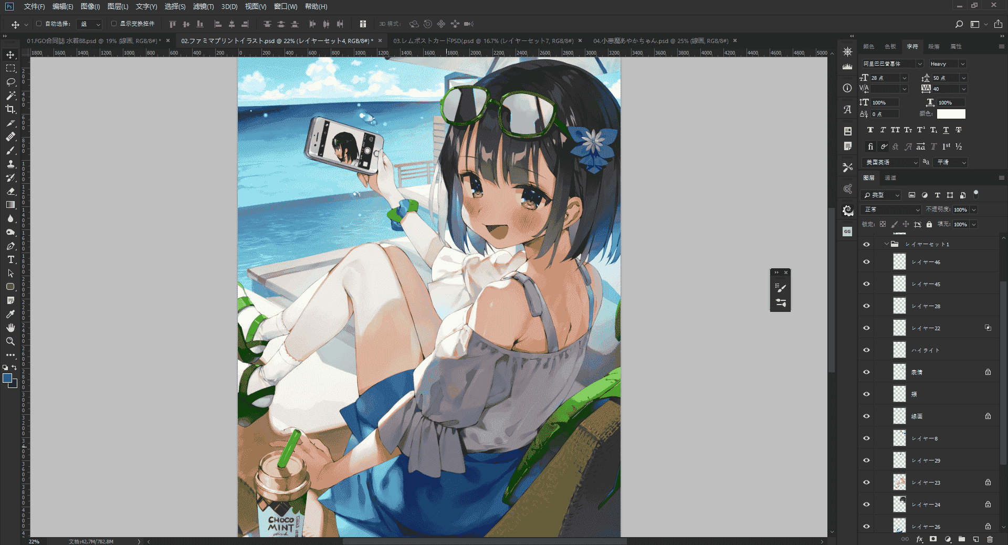Open the 滤镜(T) menu
The height and width of the screenshot is (545, 1008).
point(203,6)
